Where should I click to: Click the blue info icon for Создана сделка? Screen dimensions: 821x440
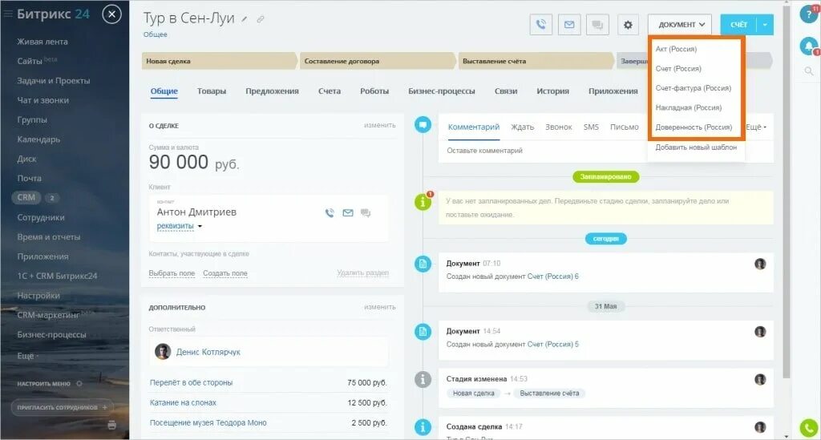(423, 427)
